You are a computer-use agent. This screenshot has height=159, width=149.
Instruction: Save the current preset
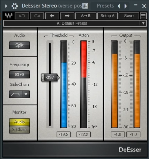pos(129,16)
